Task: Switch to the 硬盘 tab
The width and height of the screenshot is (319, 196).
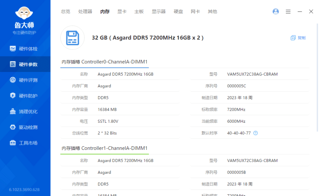Action: [178, 12]
